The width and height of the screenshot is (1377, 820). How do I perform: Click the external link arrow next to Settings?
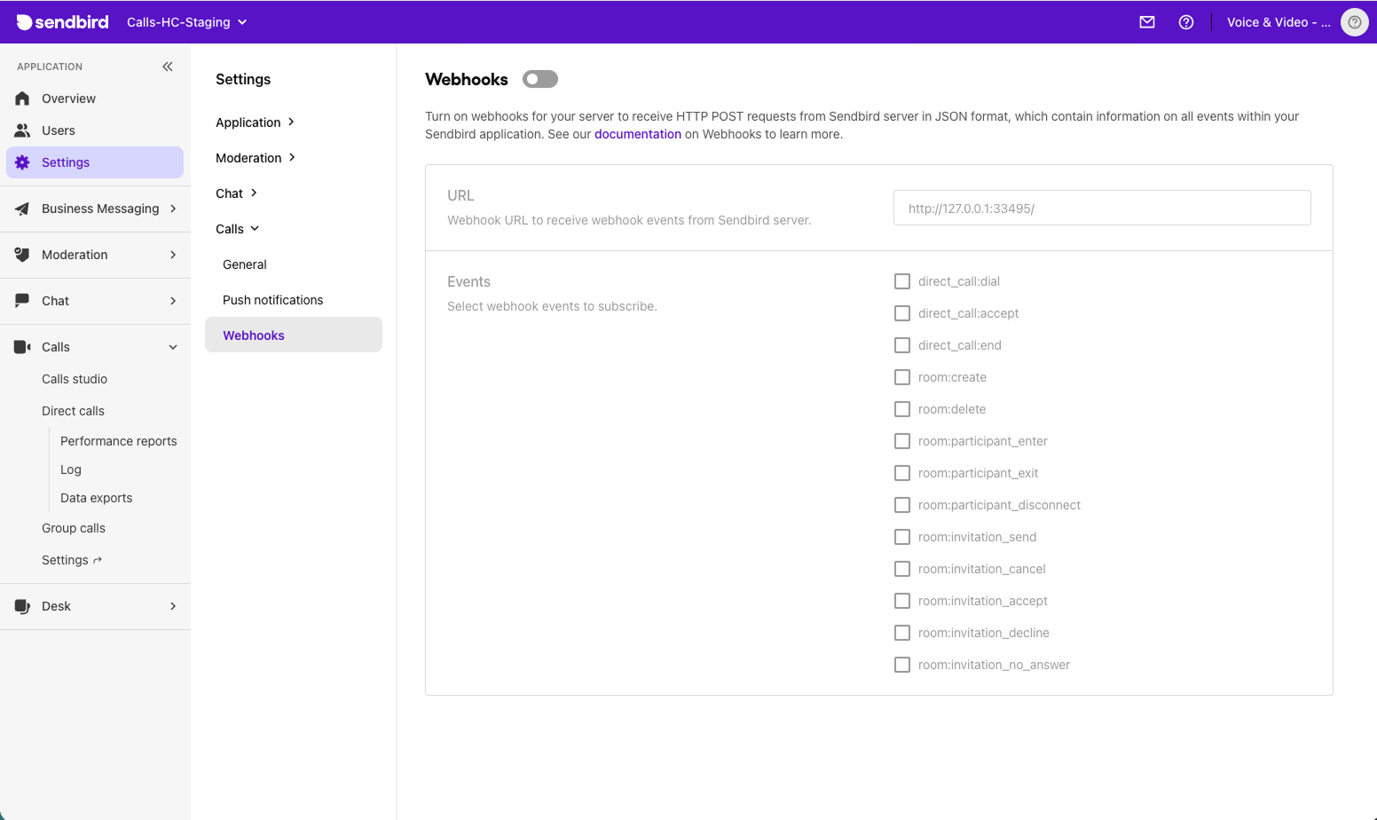point(98,560)
